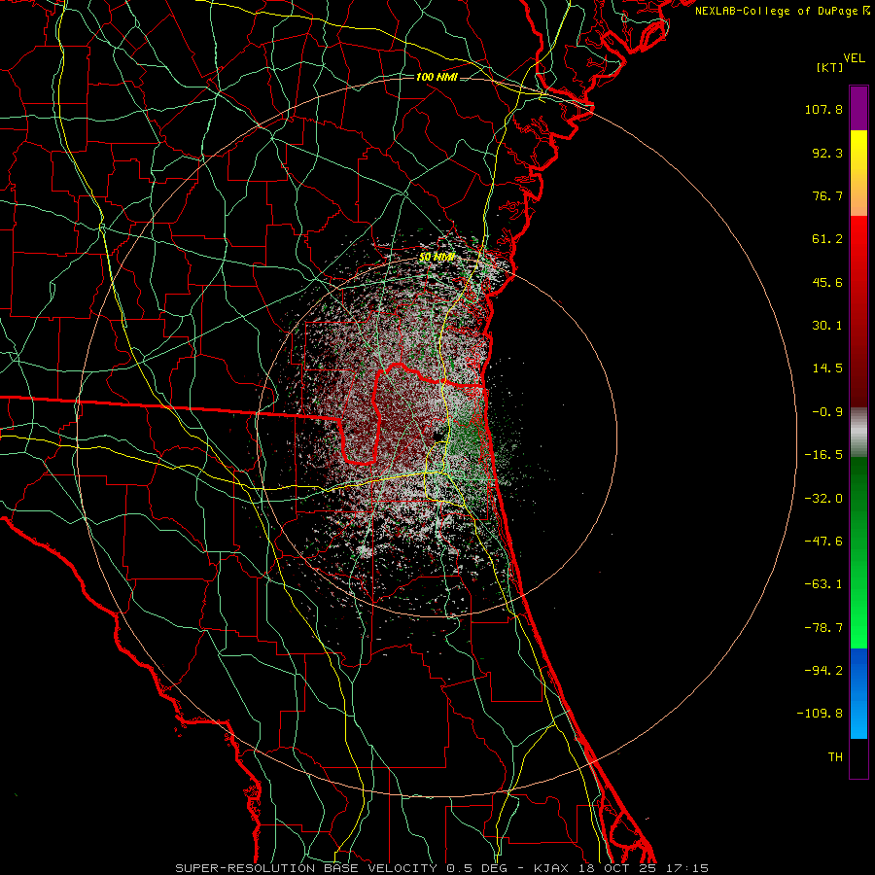Click SUPER-RESOLUTION BASE VELOCITY caption text
This screenshot has height=875, width=875.
click(306, 868)
